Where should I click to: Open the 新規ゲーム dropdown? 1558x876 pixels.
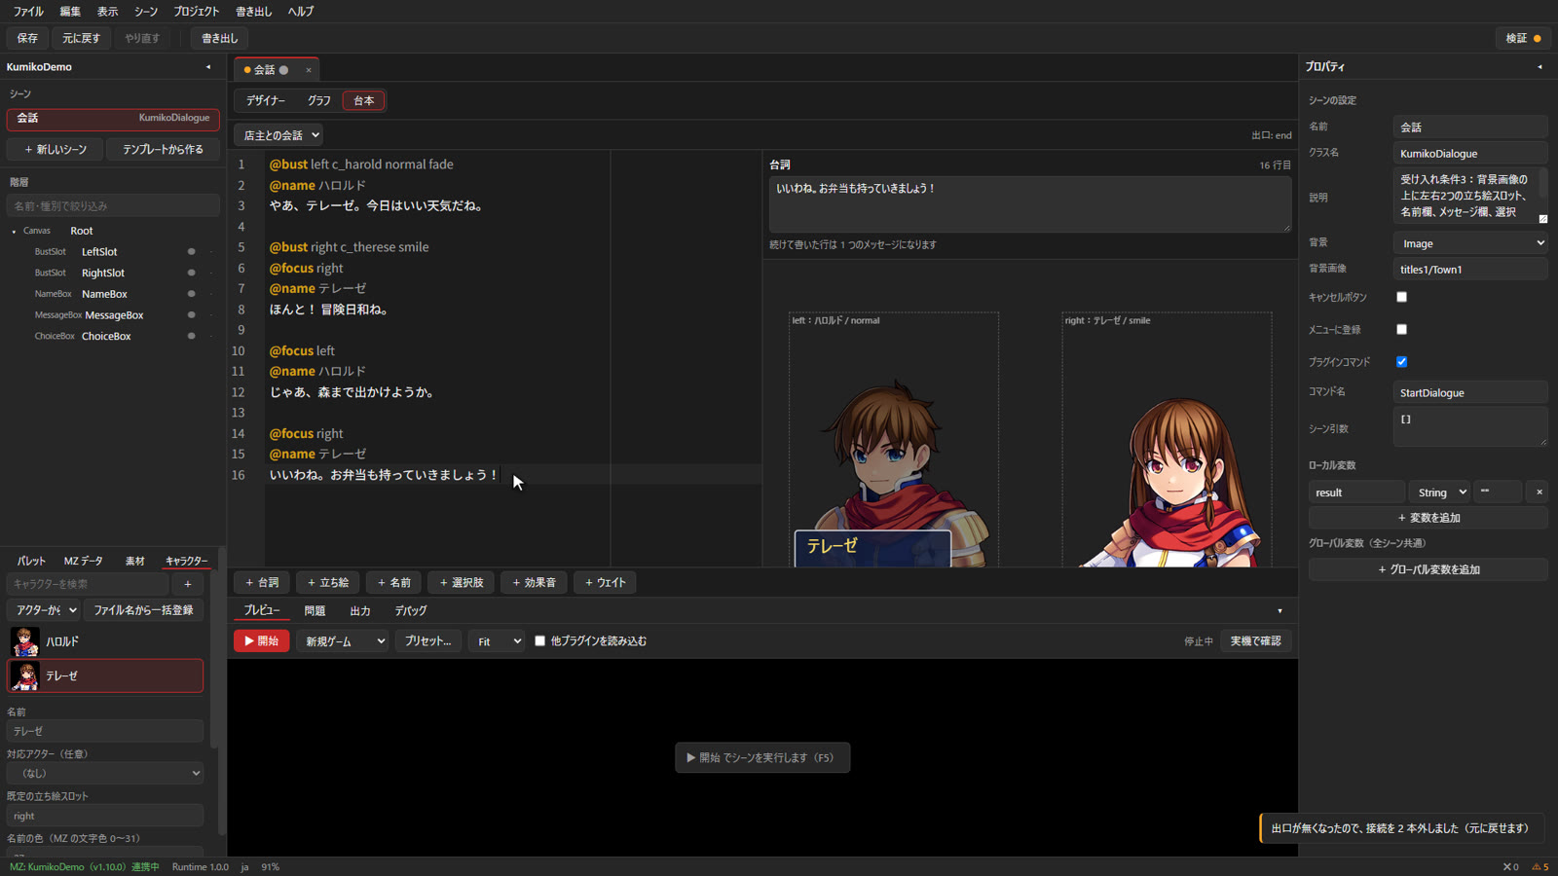tap(342, 641)
